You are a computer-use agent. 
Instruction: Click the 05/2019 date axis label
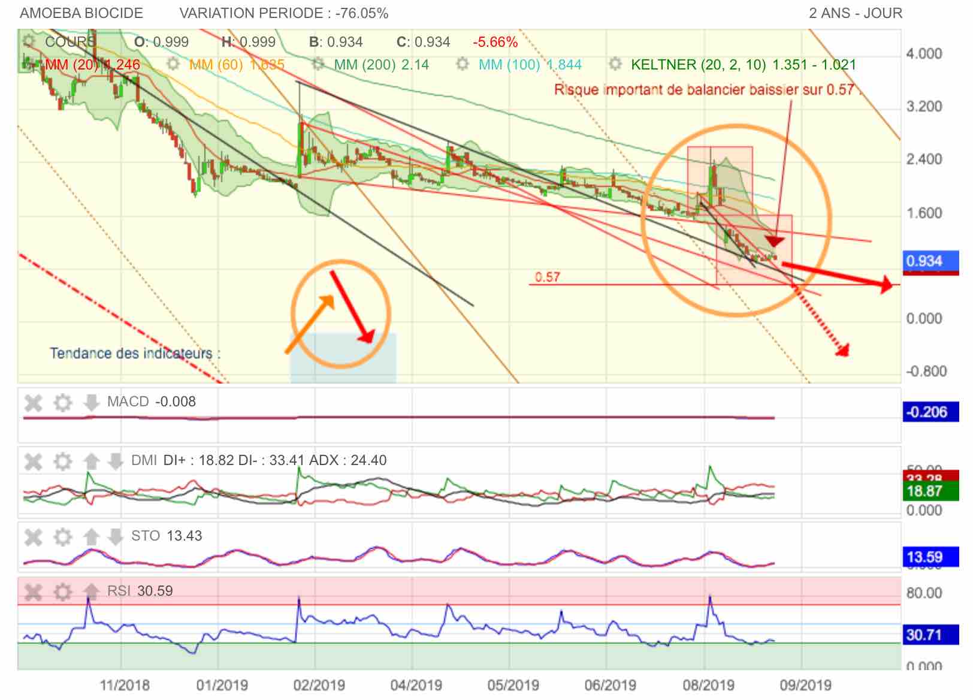click(513, 684)
